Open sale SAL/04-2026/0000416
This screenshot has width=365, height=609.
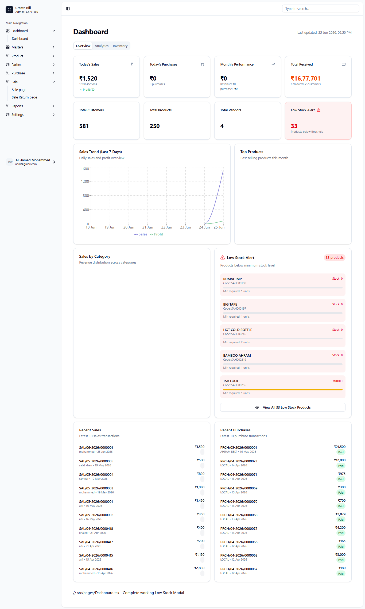[142, 571]
